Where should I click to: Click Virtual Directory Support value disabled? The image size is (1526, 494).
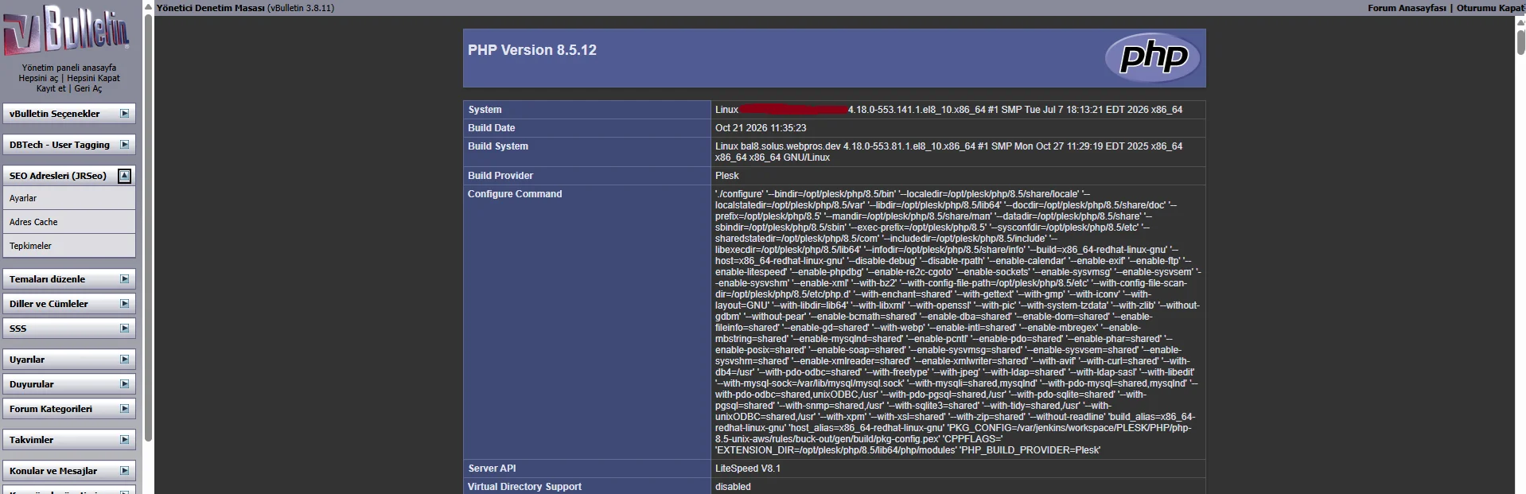(732, 487)
